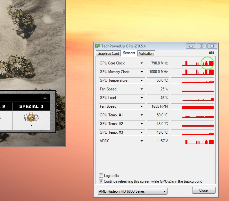The width and height of the screenshot is (229, 201).
Task: Click the VDDC history graph
Action: point(192,141)
